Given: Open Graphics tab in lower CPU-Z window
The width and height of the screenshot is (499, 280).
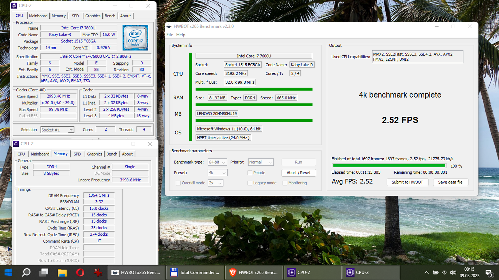Looking at the screenshot, I should pyautogui.click(x=95, y=154).
